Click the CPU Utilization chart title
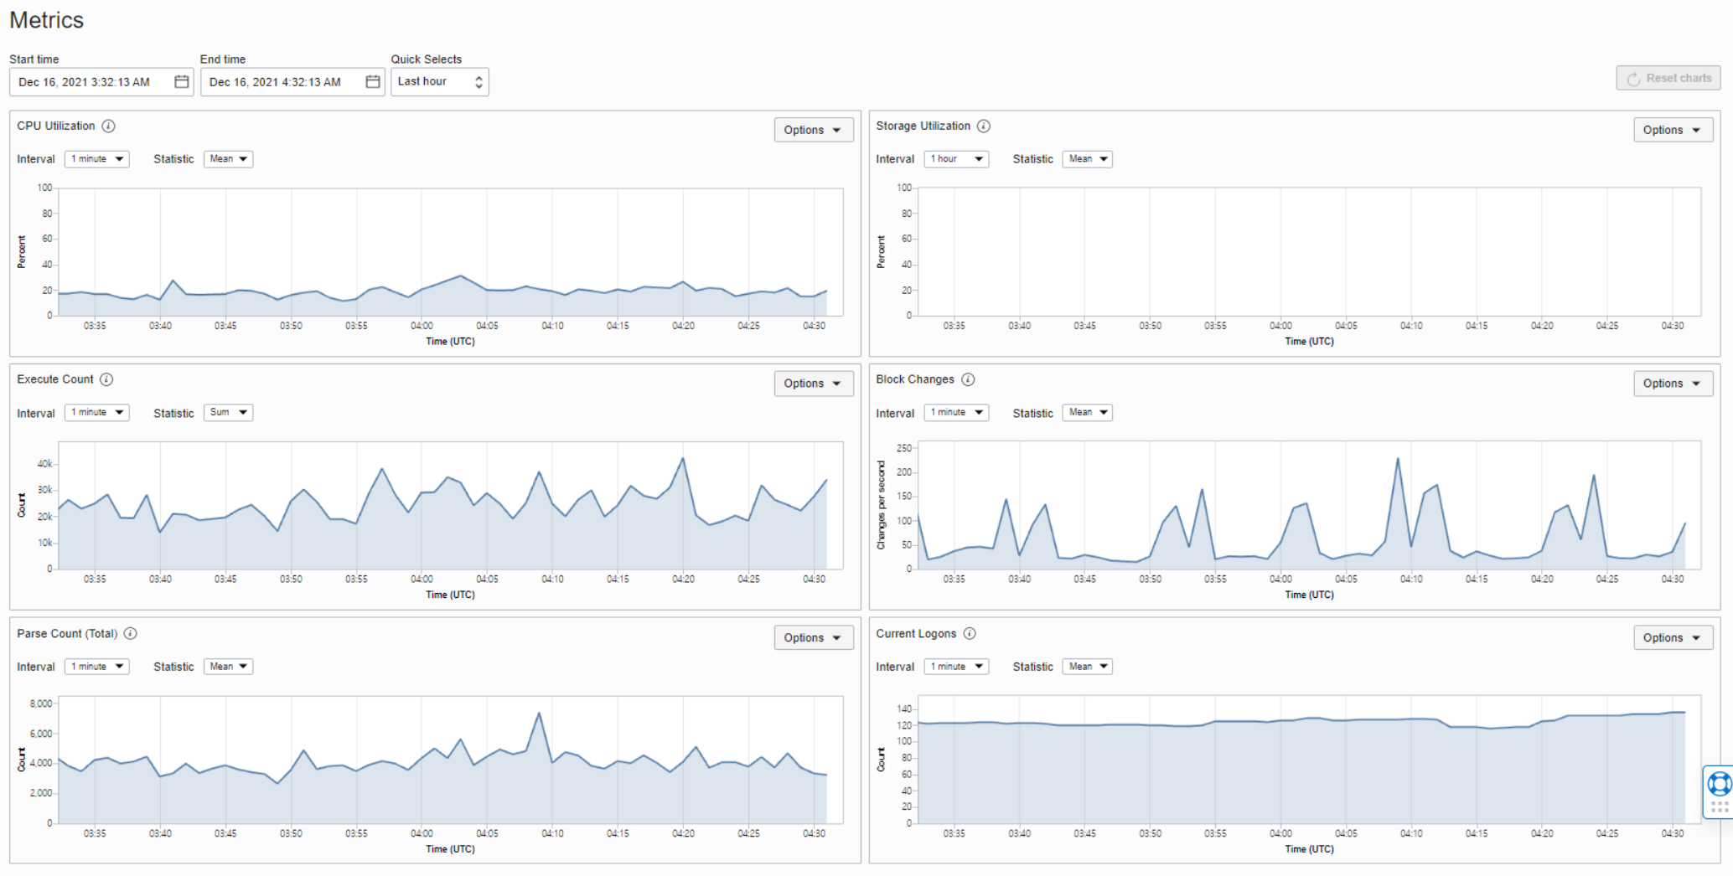 click(x=56, y=126)
